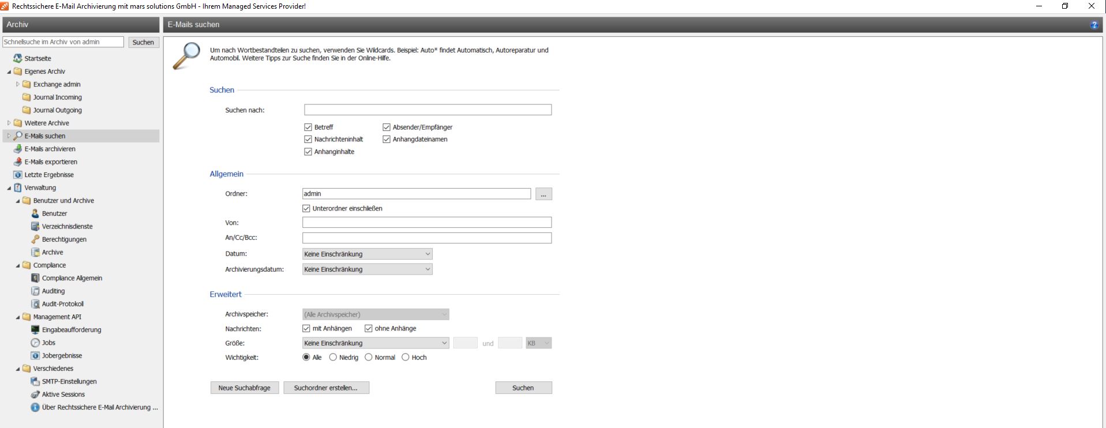Screen dimensions: 1106x428
Task: Click the E-Mails archivieren icon
Action: [x=18, y=149]
